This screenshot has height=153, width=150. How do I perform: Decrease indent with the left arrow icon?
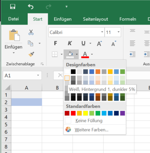[132, 54]
